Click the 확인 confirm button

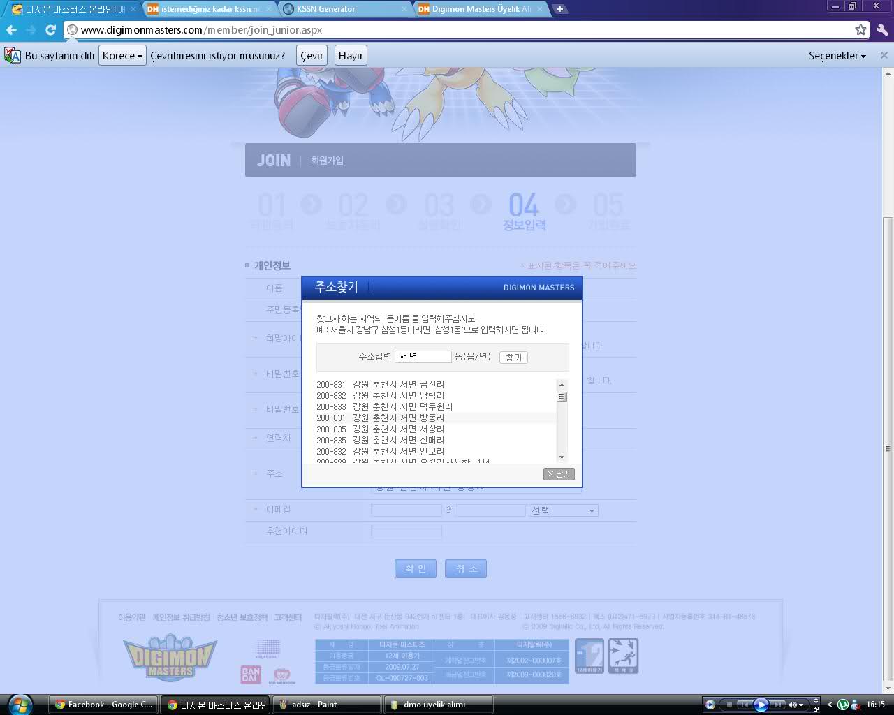(416, 568)
